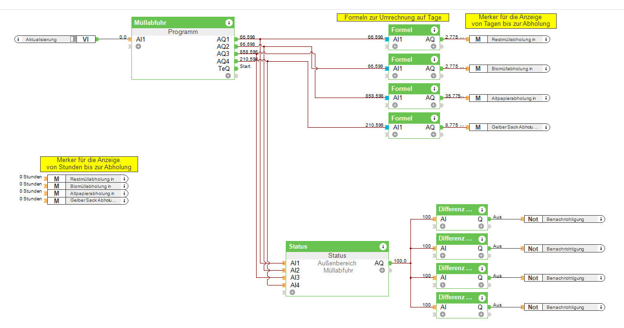Click value 858,598 next to AQ3 output
This screenshot has width=624, height=328.
[x=248, y=52]
